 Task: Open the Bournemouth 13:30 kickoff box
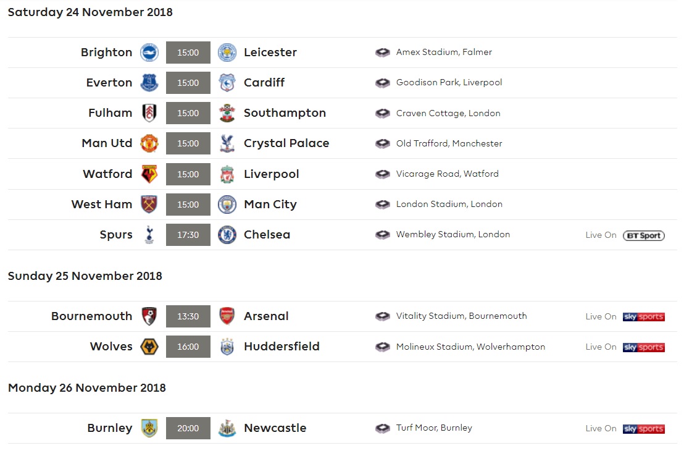tap(188, 316)
